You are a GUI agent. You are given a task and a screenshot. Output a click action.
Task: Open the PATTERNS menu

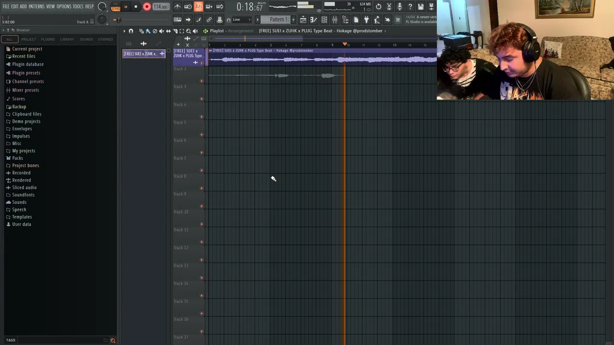click(x=36, y=6)
